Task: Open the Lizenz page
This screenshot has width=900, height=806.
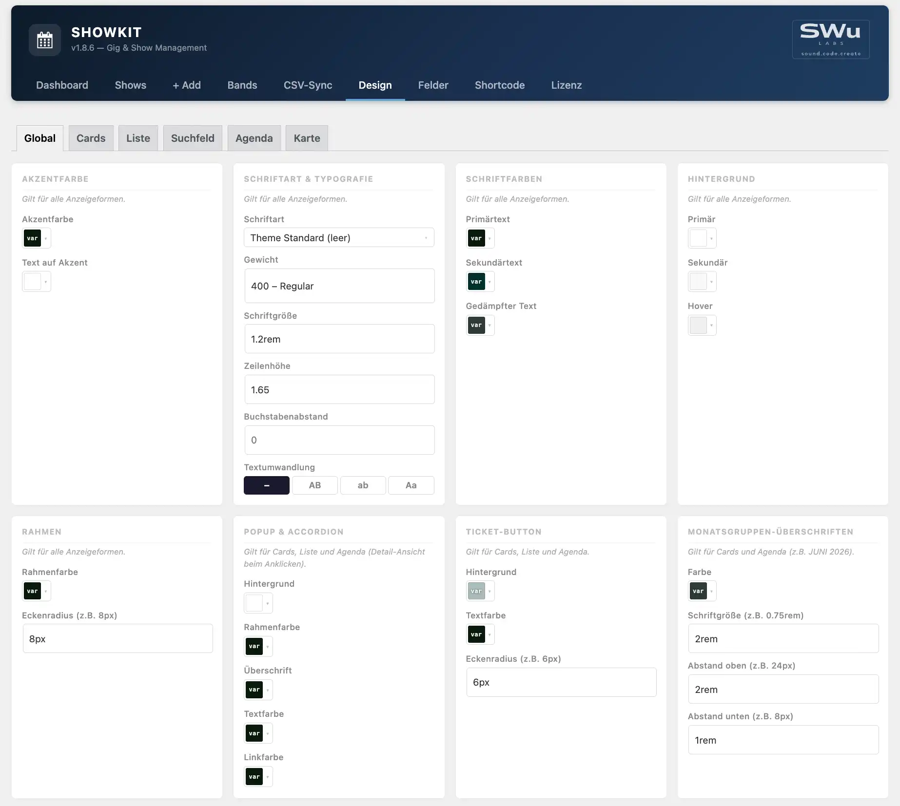Action: (567, 85)
